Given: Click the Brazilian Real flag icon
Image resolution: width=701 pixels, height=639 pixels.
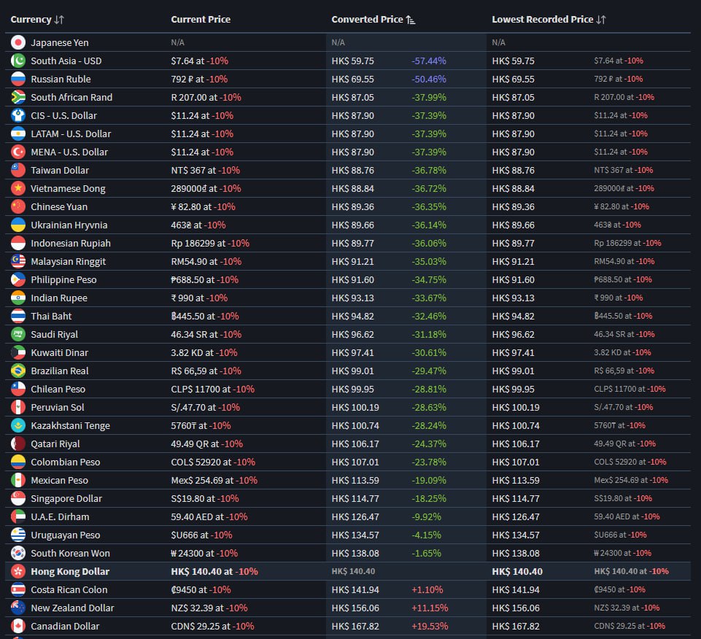Looking at the screenshot, I should (18, 371).
